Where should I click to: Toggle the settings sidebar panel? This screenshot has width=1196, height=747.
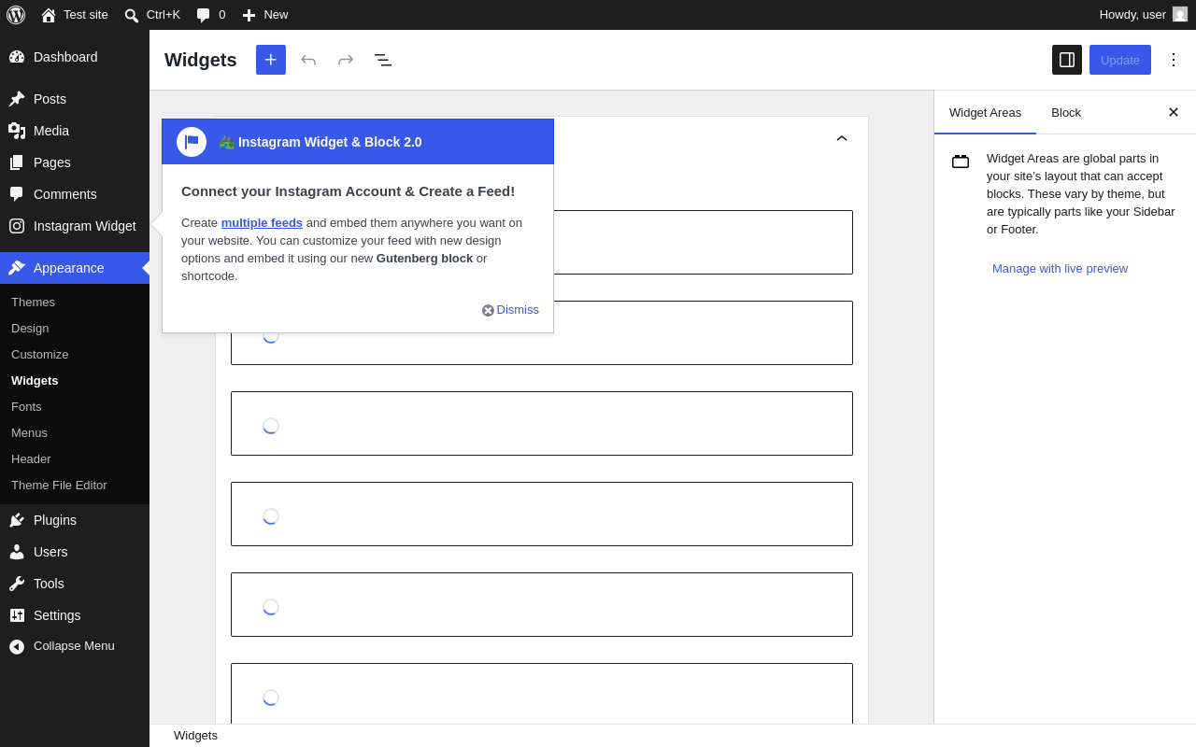1067,60
